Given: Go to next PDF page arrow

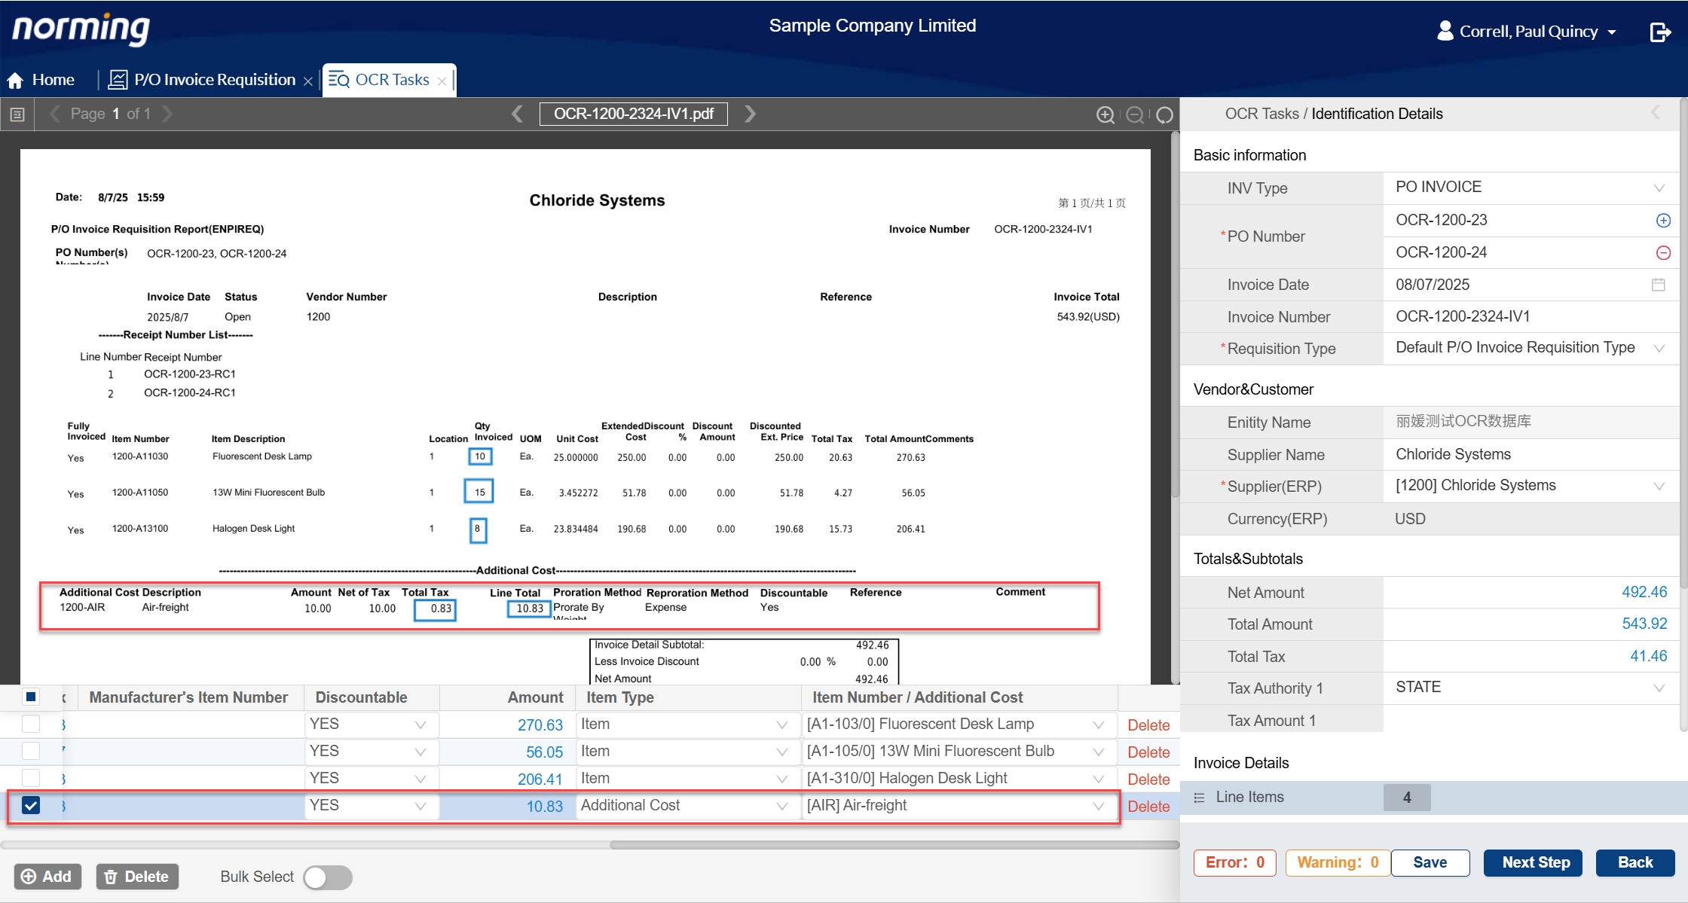Looking at the screenshot, I should (x=167, y=114).
